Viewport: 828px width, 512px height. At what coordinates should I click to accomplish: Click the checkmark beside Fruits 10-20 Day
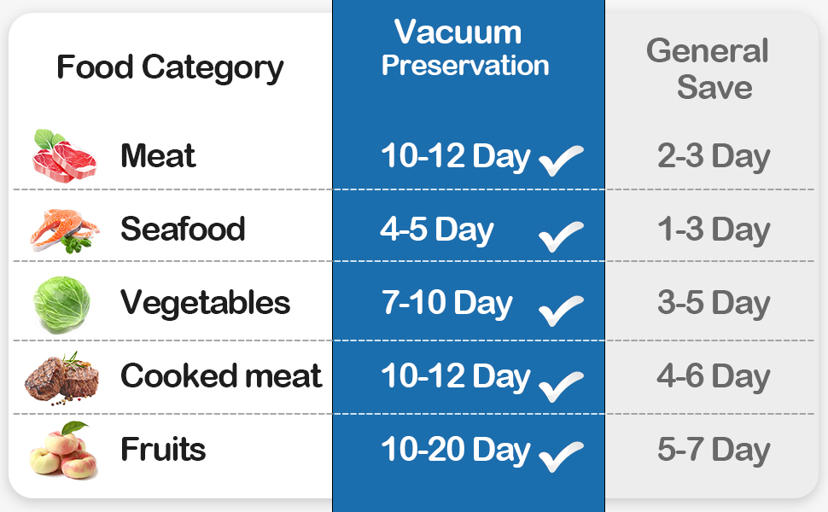(562, 457)
